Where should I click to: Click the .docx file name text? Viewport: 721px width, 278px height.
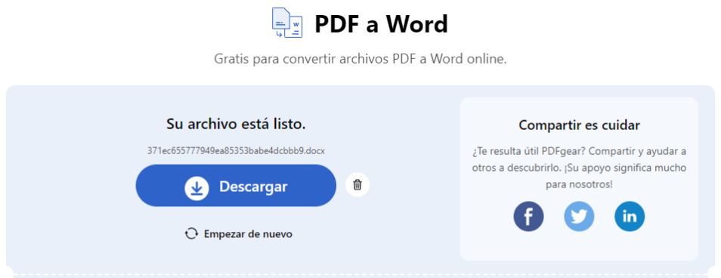tap(236, 151)
